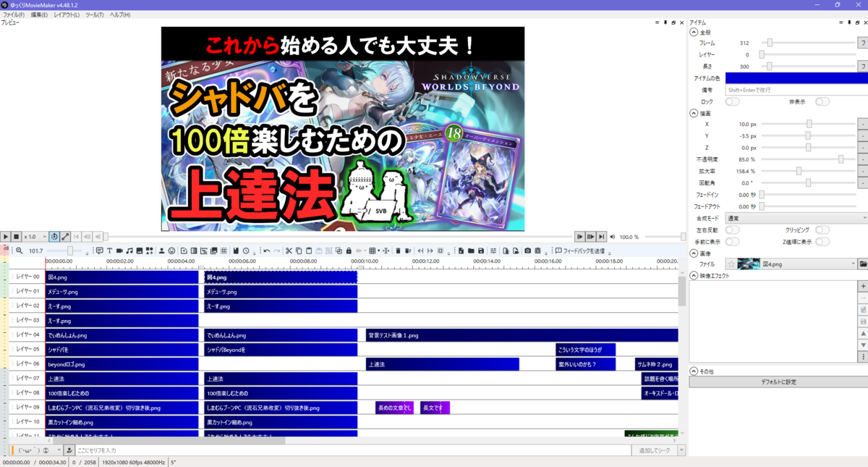Image resolution: width=868 pixels, height=467 pixels.
Task: Stop playback with the stop button
Action: pos(15,237)
